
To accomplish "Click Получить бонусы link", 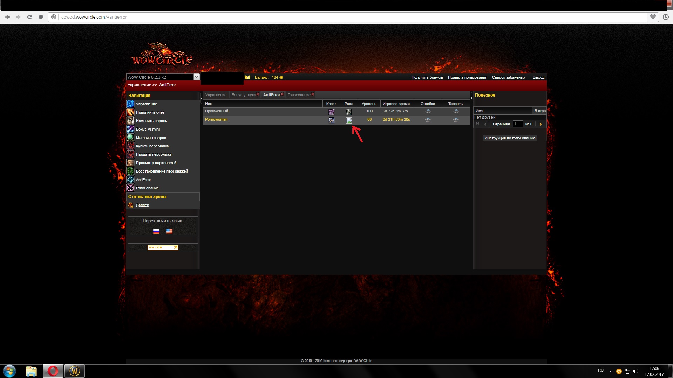I will [x=427, y=77].
